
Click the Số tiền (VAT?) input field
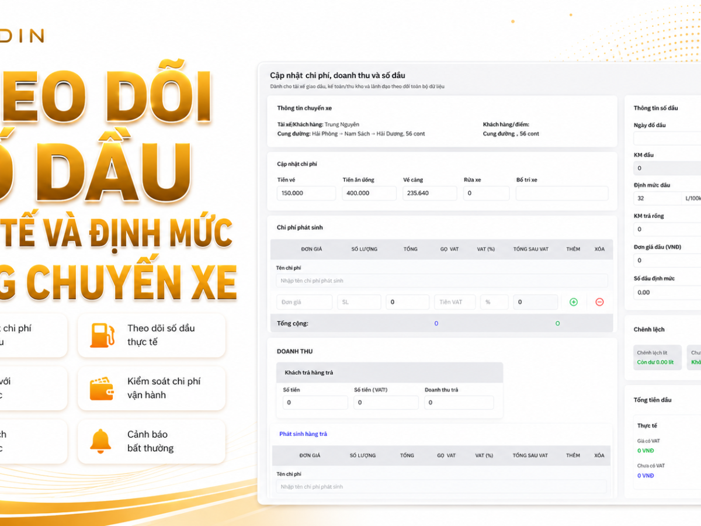pos(386,403)
